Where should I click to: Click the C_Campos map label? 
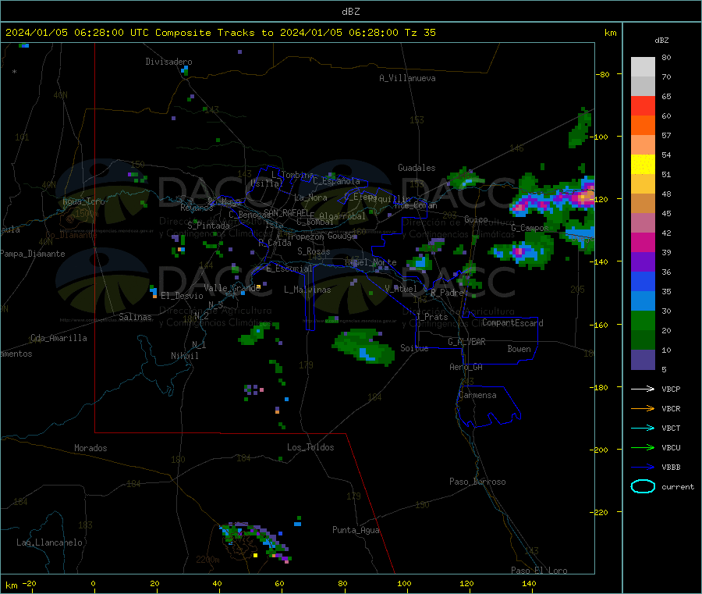(x=530, y=228)
